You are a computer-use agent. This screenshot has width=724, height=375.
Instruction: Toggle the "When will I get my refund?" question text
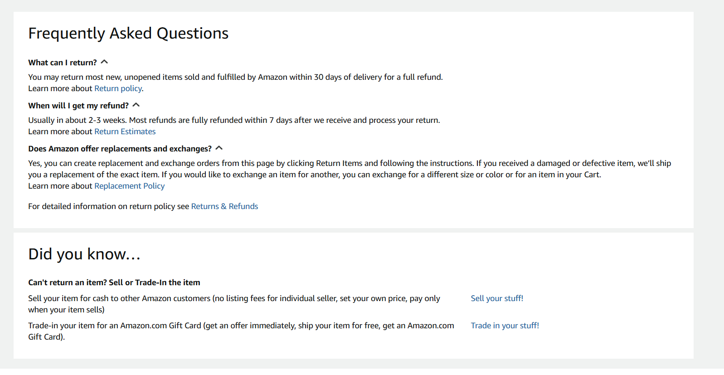click(78, 106)
